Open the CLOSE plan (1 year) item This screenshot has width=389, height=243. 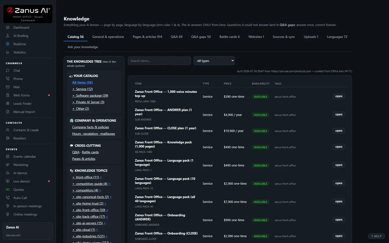tap(339, 131)
